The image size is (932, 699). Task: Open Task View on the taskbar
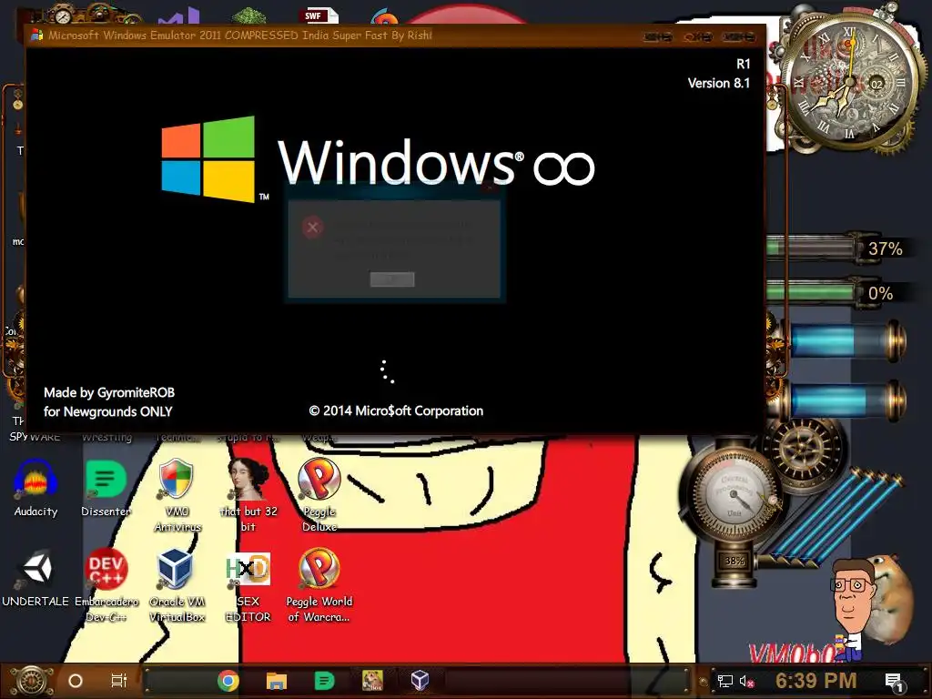click(119, 681)
